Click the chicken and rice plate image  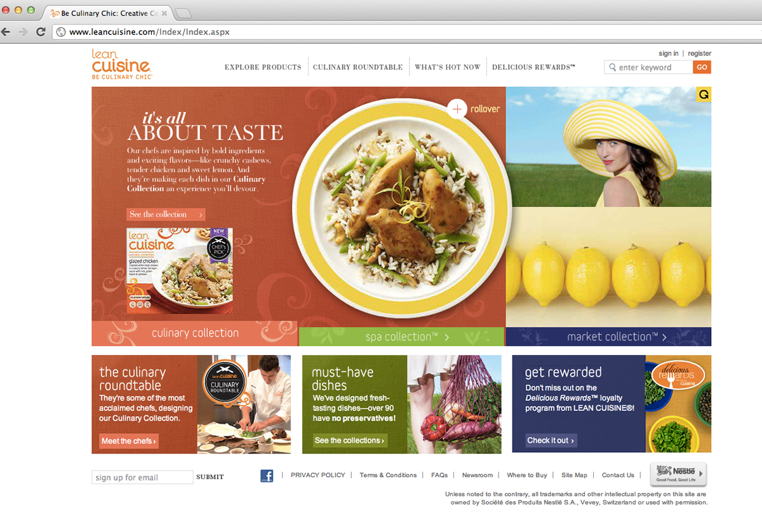(x=401, y=208)
